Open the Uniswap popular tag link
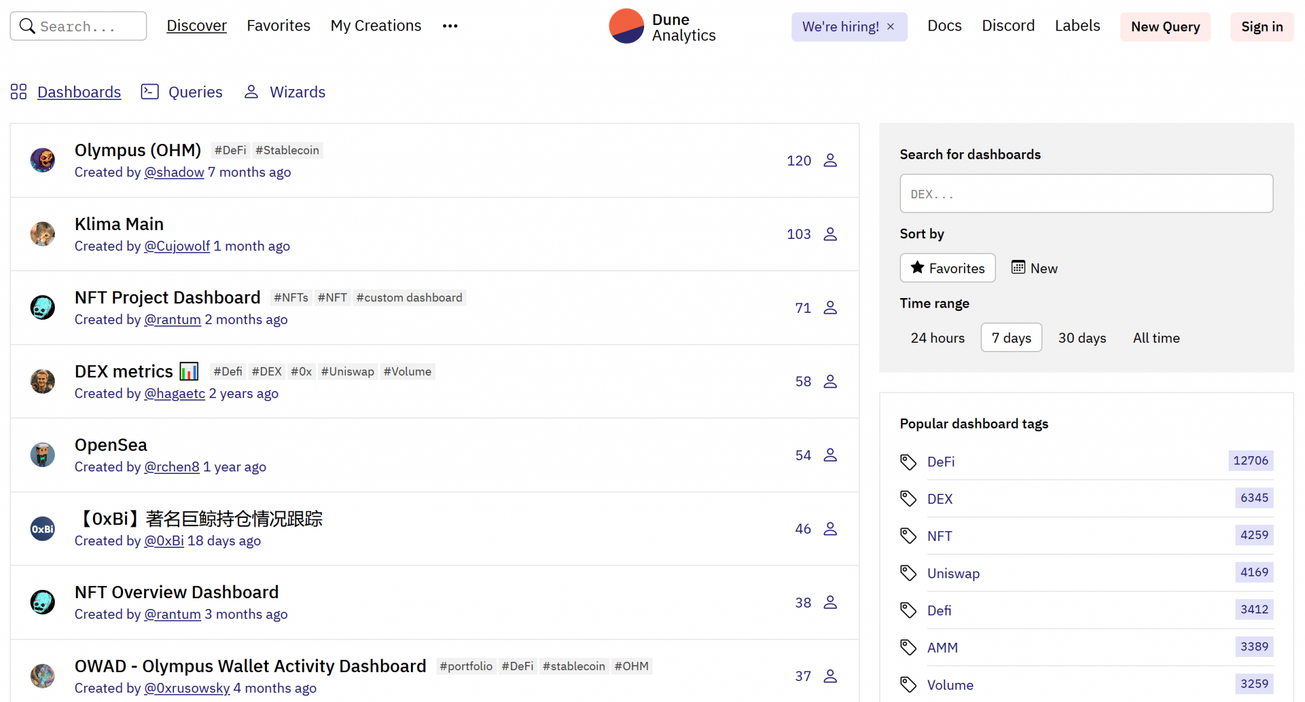Viewport: 1305px width, 702px height. (x=953, y=573)
